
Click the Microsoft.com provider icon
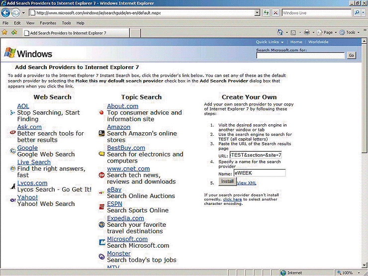(102, 242)
